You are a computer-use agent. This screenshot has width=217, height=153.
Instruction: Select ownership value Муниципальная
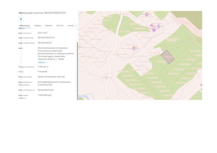pos(46,90)
